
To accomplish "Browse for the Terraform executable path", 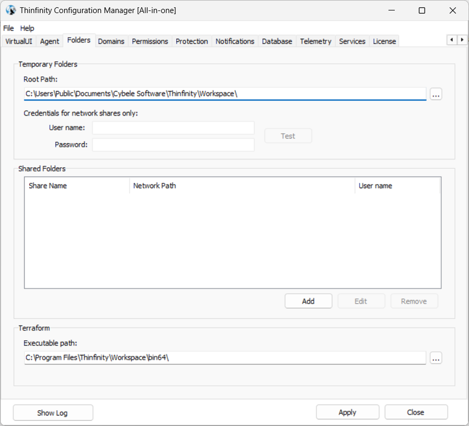I will pos(436,358).
